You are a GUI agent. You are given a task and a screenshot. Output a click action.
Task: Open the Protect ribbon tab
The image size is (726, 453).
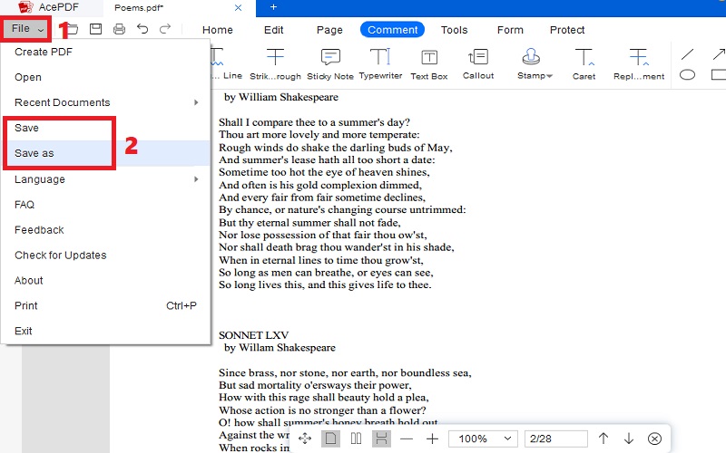pyautogui.click(x=567, y=30)
